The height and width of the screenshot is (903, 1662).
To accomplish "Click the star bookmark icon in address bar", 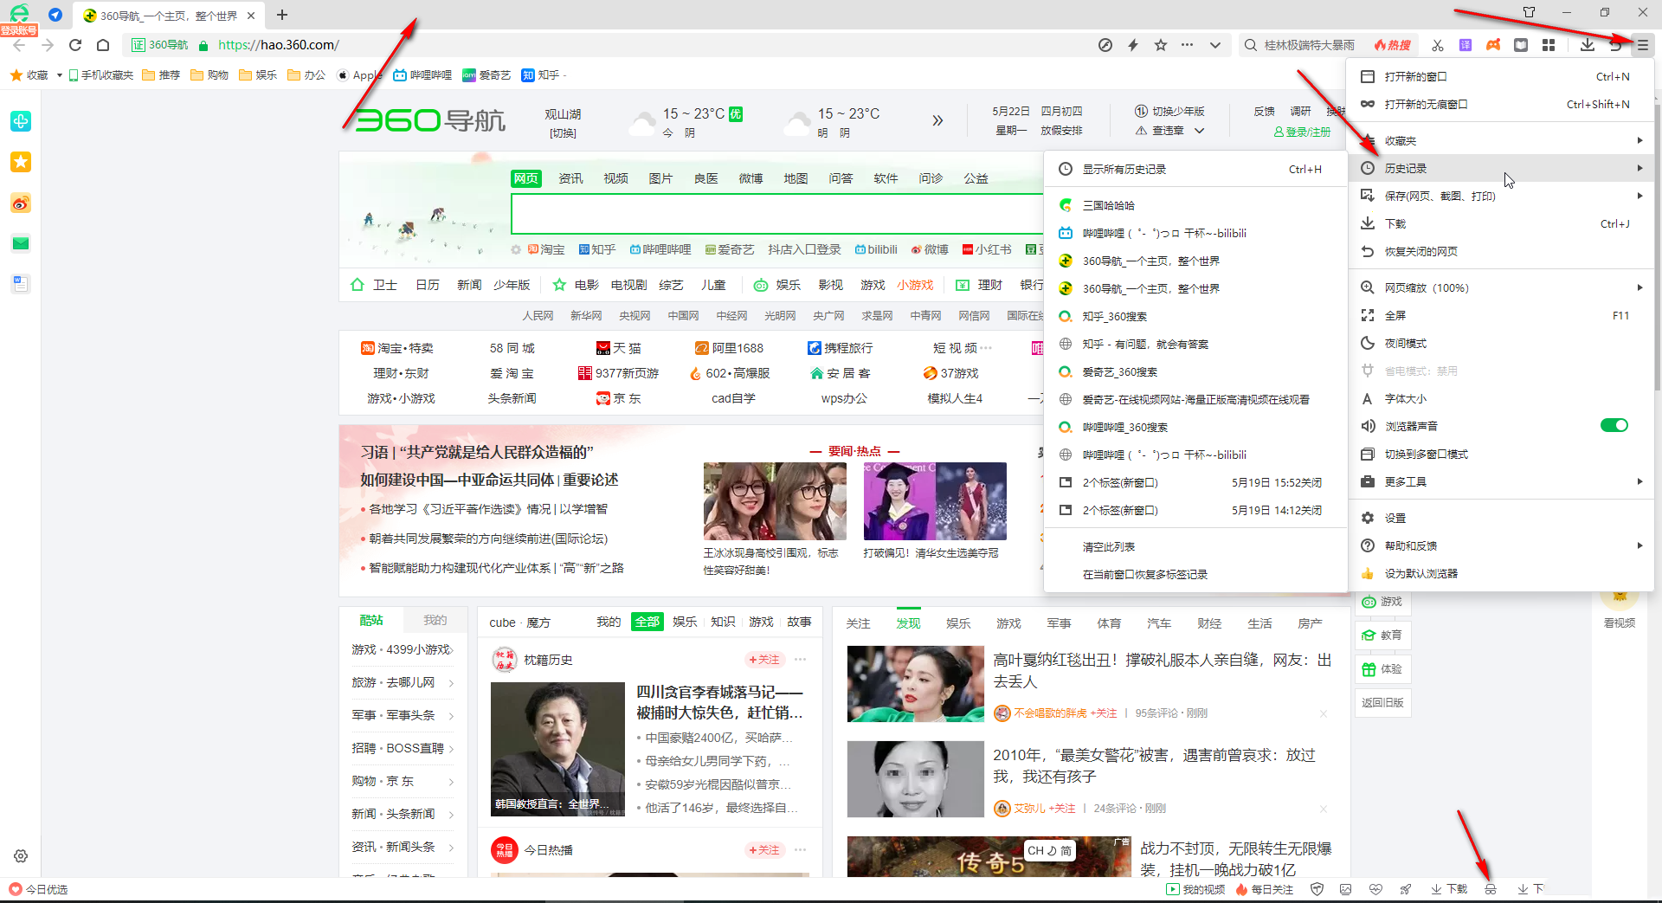I will coord(1161,45).
